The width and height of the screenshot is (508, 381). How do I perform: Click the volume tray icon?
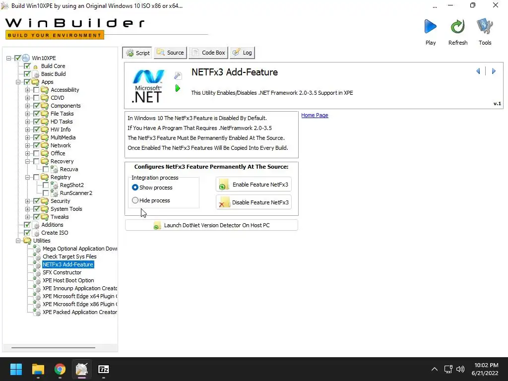coord(460,369)
